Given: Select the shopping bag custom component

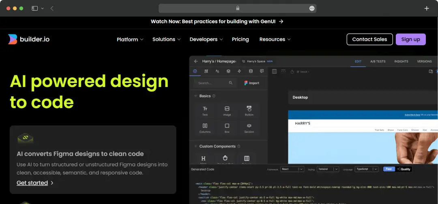Looking at the screenshot, I should point(225,158).
